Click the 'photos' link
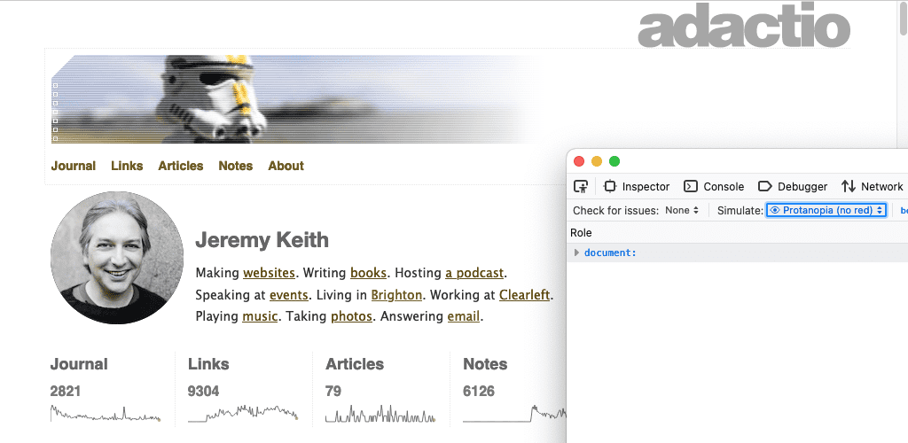908x443 pixels. tap(349, 316)
